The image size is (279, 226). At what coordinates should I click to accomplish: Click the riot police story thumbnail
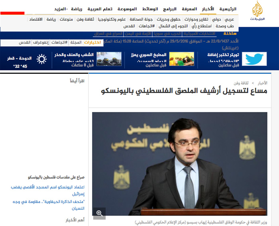click(x=109, y=59)
